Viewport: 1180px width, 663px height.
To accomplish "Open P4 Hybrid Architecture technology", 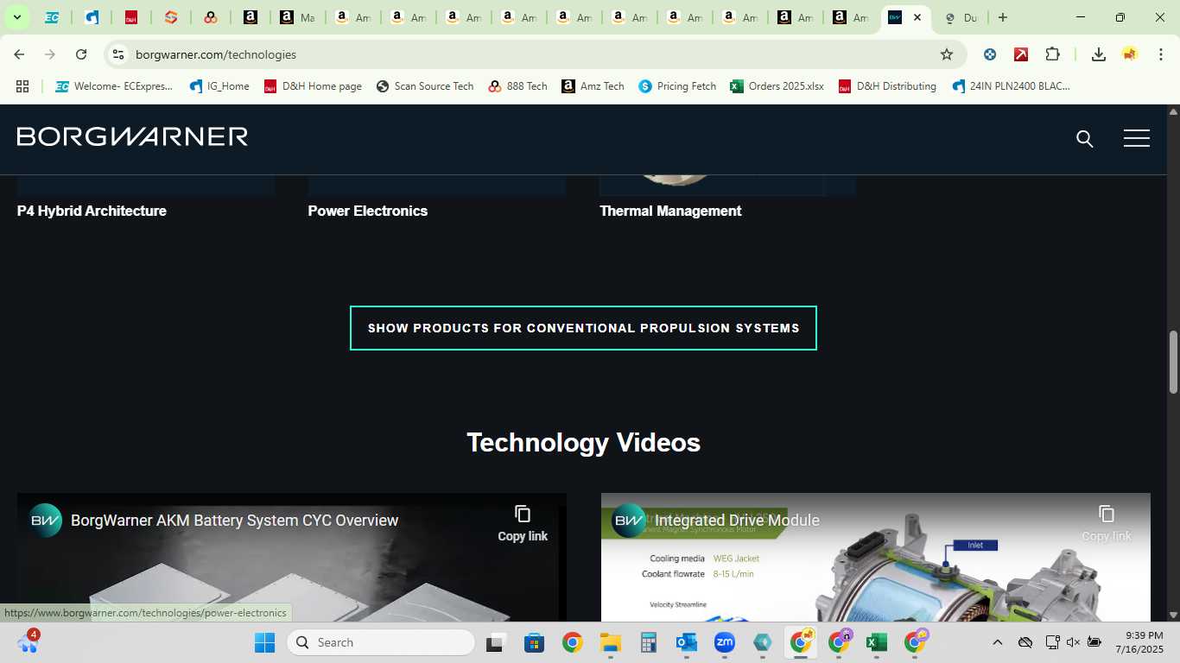I will pyautogui.click(x=92, y=211).
